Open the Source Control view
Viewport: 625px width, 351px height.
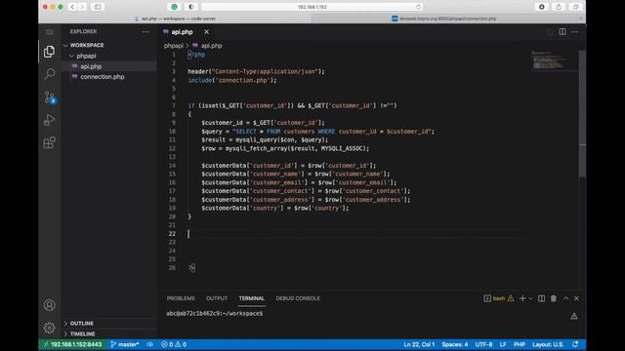(x=50, y=97)
